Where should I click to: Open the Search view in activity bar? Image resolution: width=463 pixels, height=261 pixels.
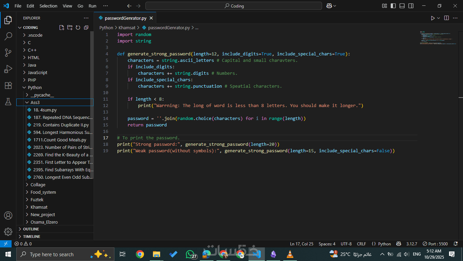pos(8,36)
